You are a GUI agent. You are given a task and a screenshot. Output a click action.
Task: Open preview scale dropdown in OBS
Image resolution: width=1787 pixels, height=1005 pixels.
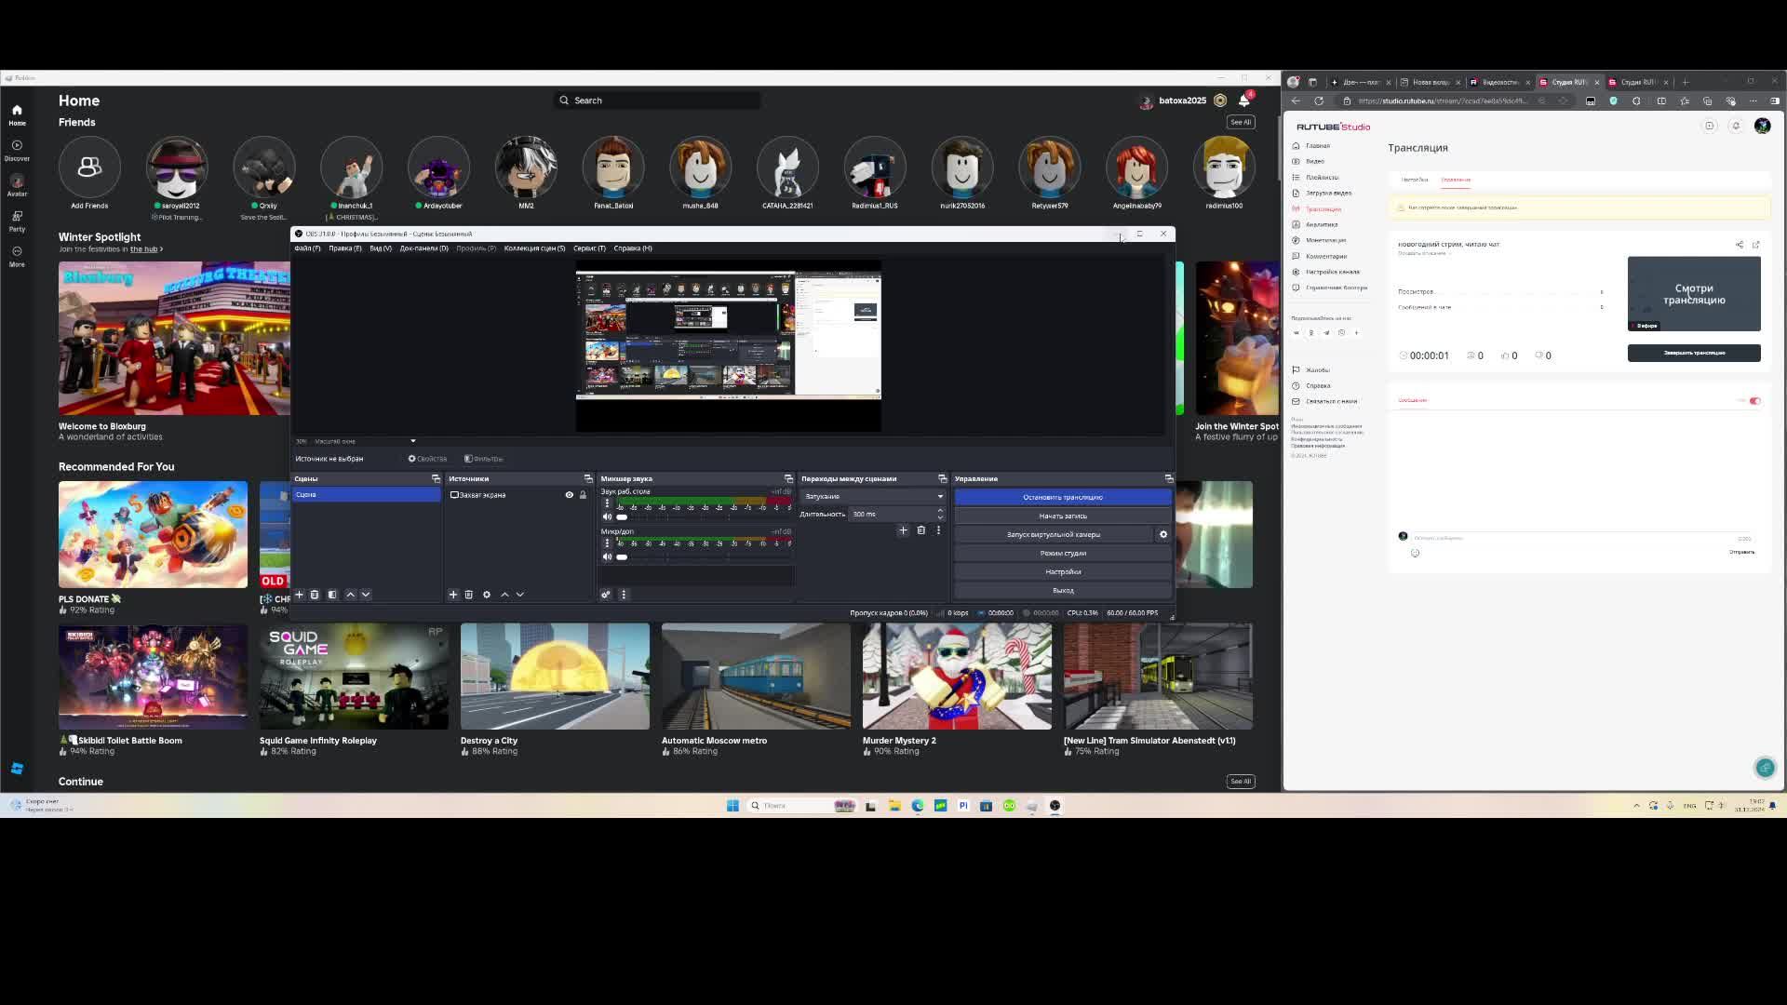point(413,441)
